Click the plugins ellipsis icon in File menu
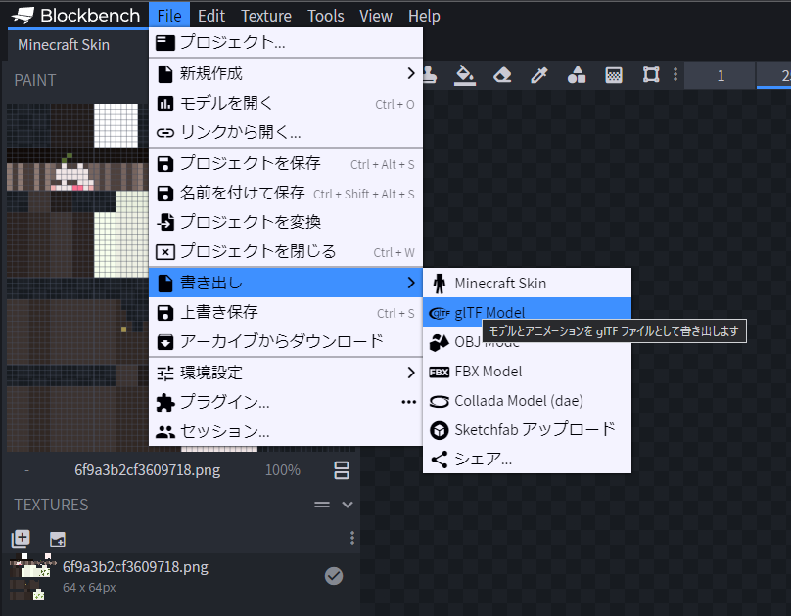The image size is (791, 616). [x=408, y=402]
